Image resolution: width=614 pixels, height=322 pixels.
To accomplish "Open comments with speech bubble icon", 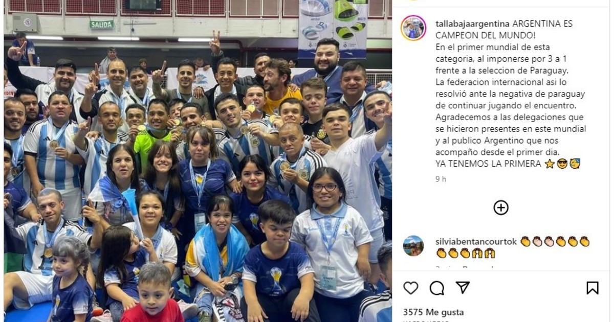I will pos(437,288).
